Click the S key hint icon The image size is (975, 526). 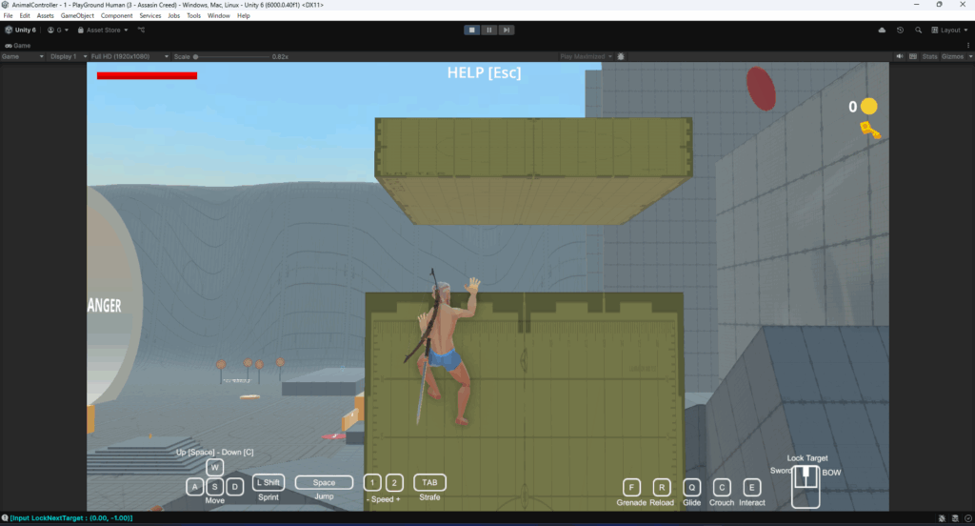coord(214,487)
